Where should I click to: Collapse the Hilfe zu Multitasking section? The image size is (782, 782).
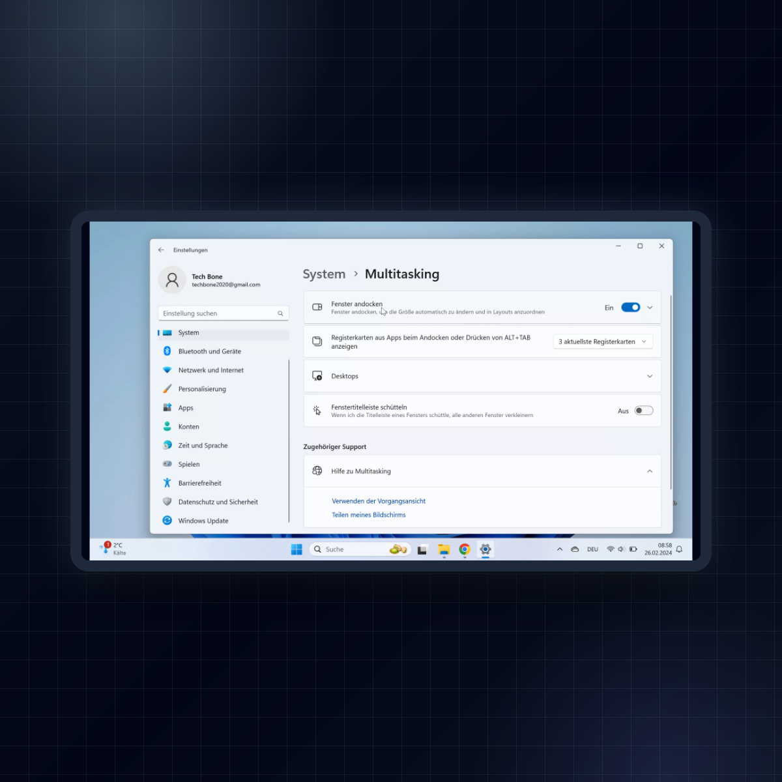650,471
